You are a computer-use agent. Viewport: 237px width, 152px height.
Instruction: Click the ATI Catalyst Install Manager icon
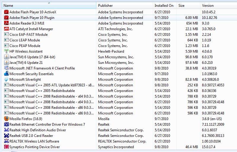click(x=6, y=29)
